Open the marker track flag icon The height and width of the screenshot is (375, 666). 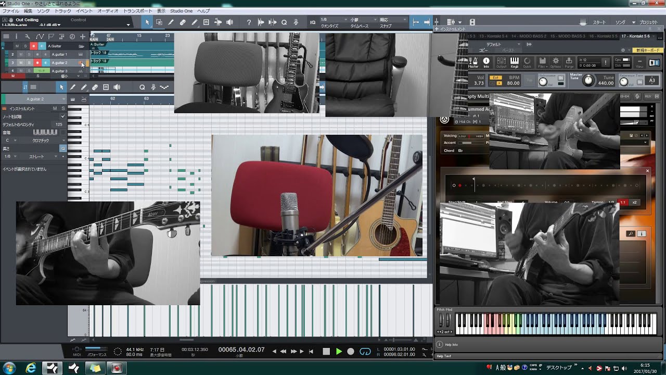pos(50,36)
